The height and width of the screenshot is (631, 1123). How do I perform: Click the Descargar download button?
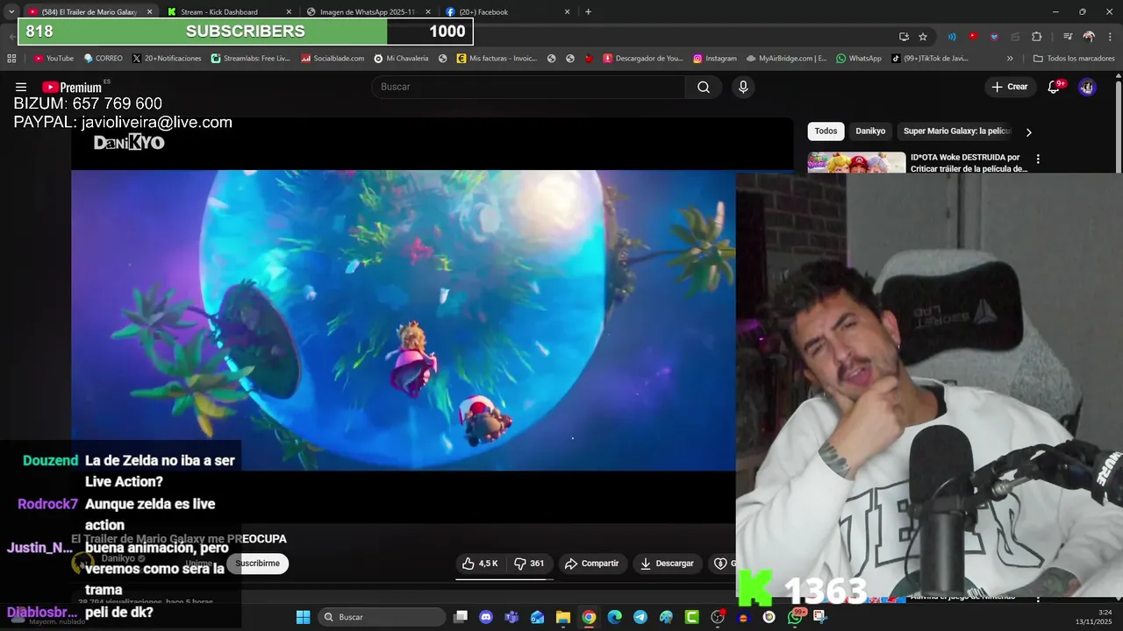667,564
